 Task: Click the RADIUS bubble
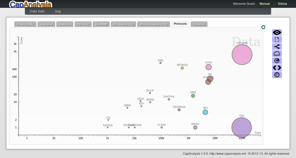pyautogui.click(x=108, y=128)
